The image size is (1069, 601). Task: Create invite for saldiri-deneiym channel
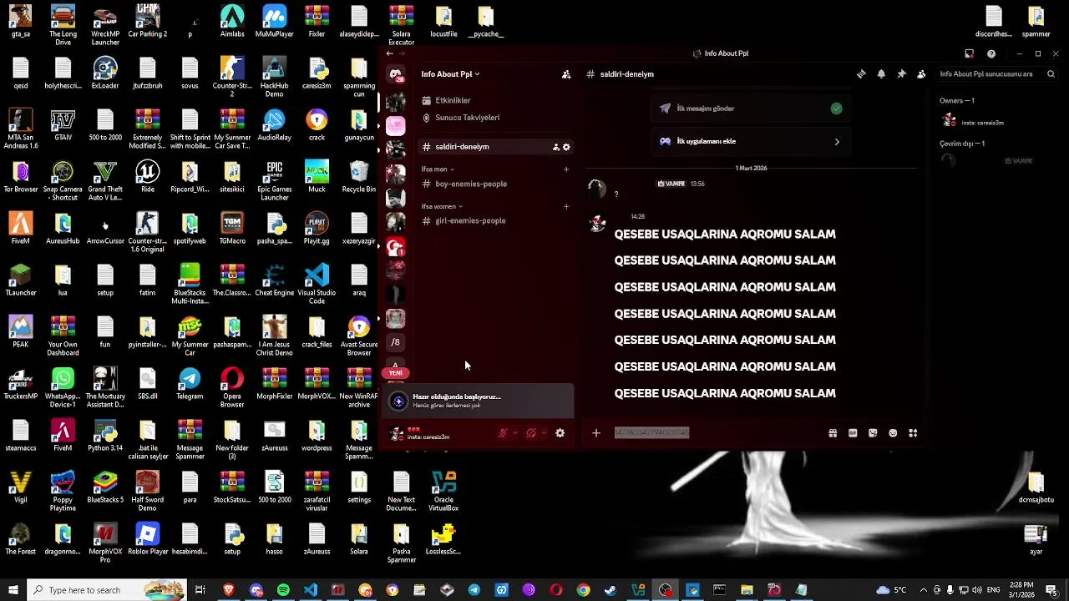point(556,147)
